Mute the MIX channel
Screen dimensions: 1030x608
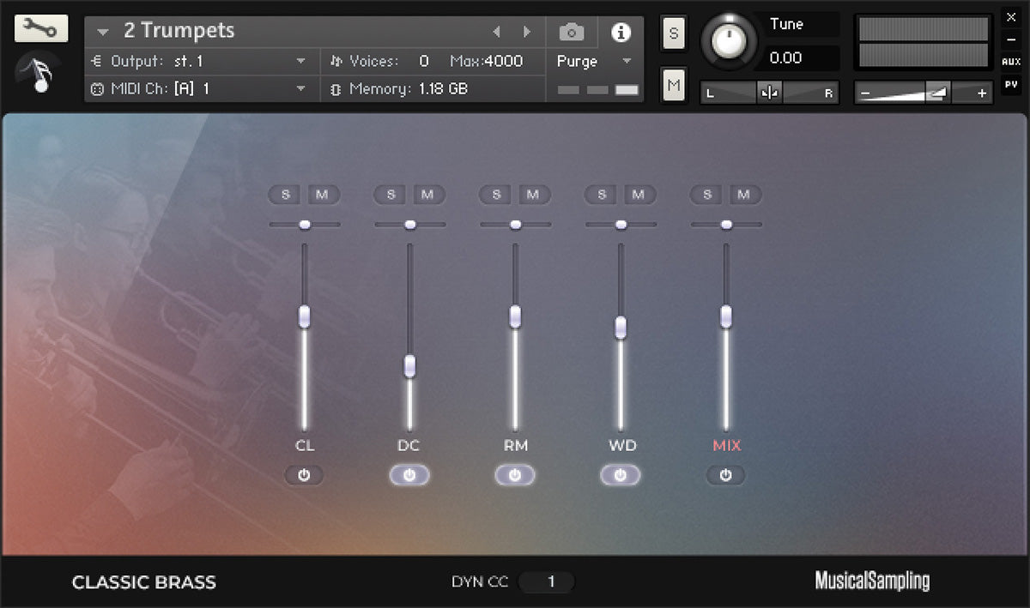[745, 195]
